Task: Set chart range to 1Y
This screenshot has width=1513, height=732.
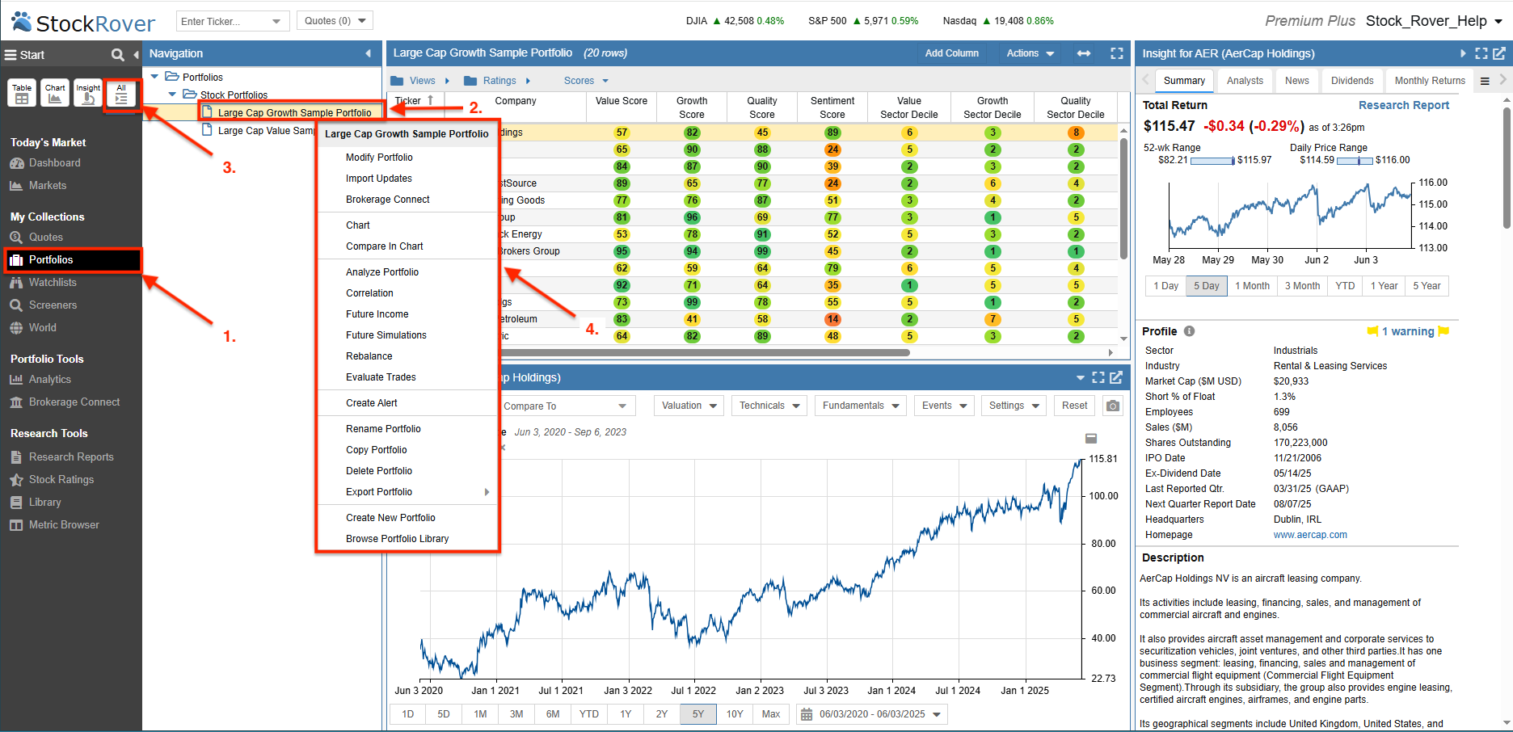Action: point(626,714)
